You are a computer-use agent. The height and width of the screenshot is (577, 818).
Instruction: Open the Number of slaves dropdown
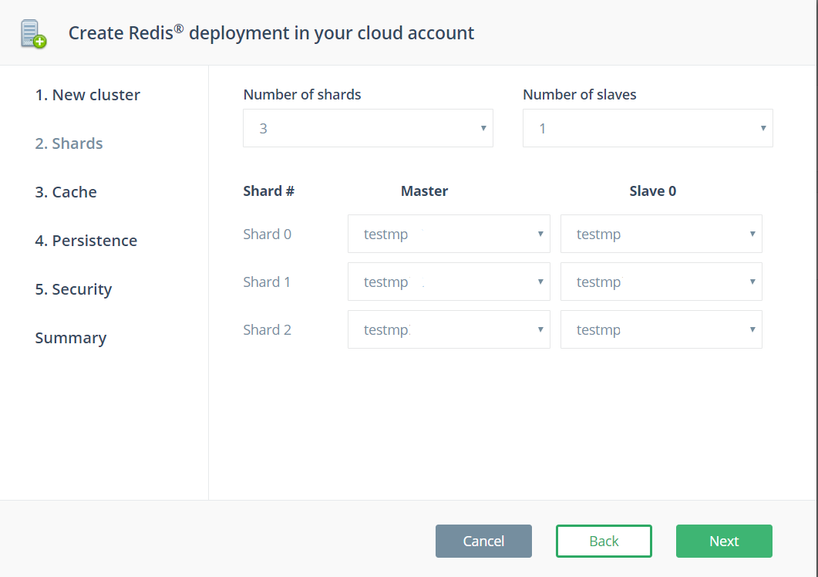tap(648, 128)
